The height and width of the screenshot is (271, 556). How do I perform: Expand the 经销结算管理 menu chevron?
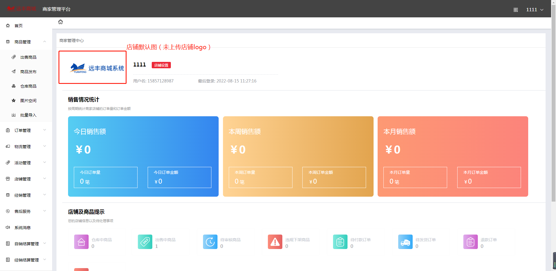[x=45, y=260]
